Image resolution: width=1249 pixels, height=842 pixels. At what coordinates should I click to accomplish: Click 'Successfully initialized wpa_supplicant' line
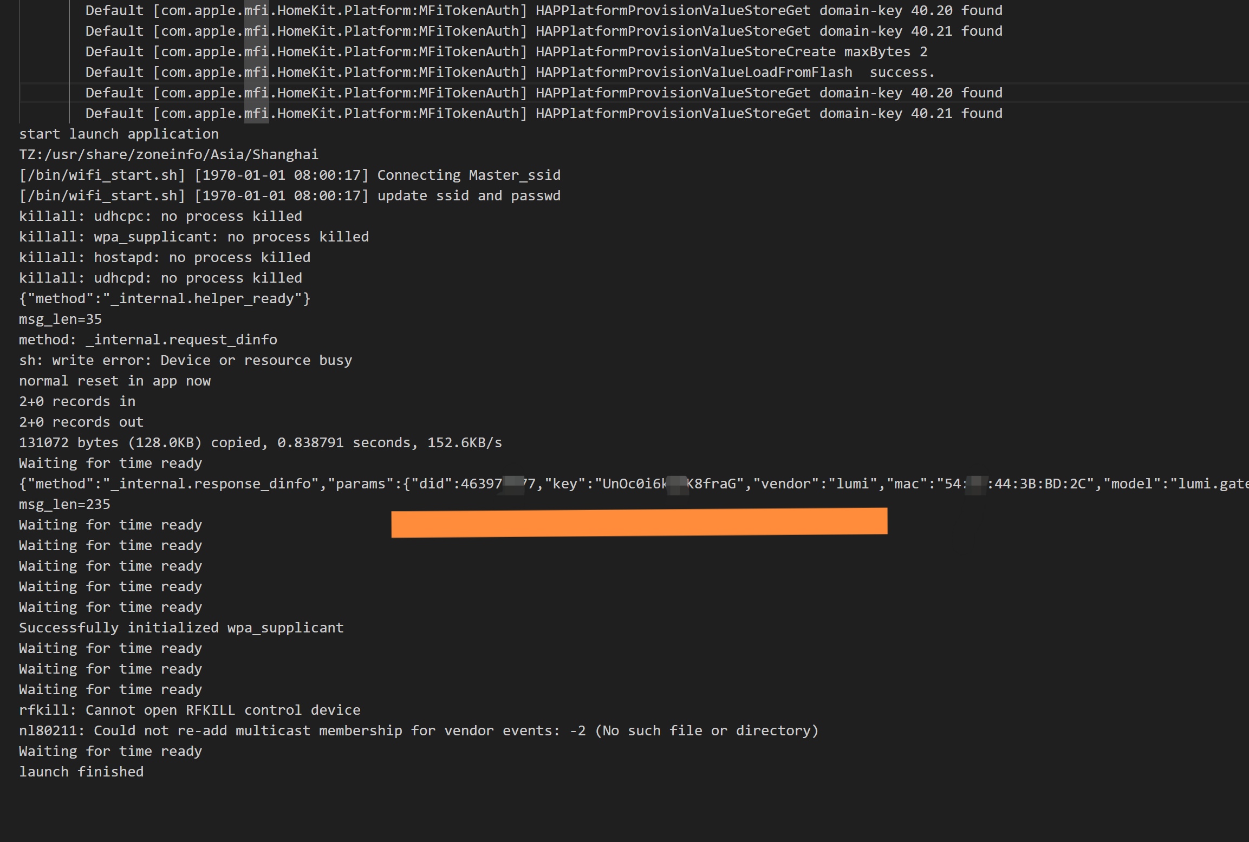pyautogui.click(x=181, y=628)
